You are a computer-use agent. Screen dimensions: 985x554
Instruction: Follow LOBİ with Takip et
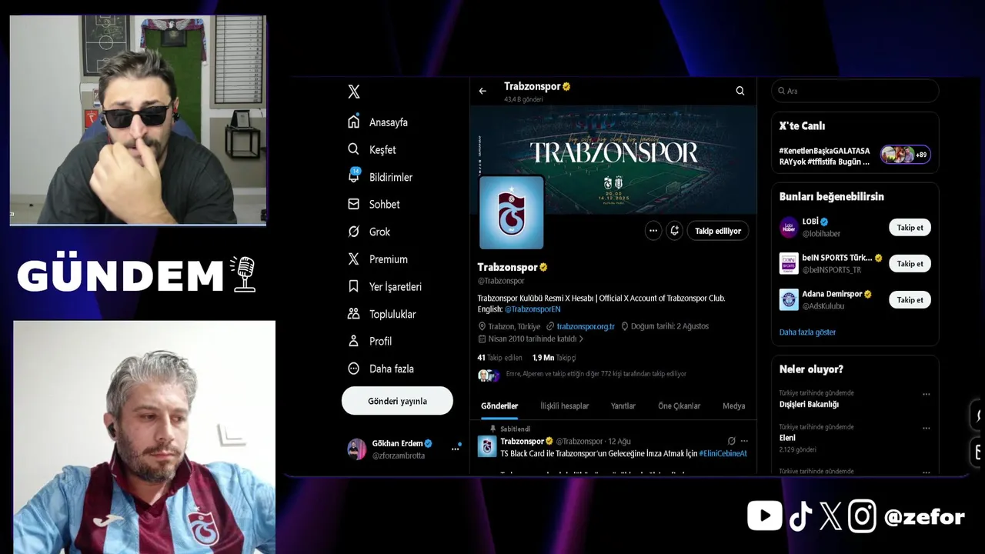[910, 227]
